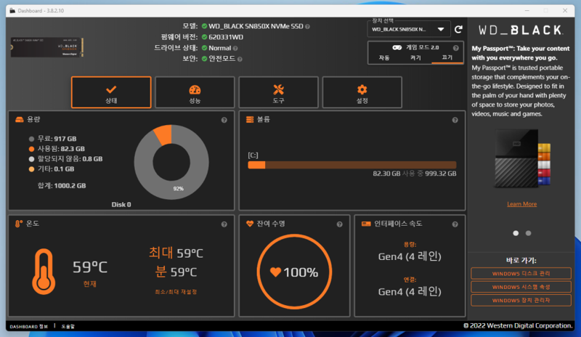
Task: Open help for the 인터페이스 속도 panel
Action: [455, 224]
